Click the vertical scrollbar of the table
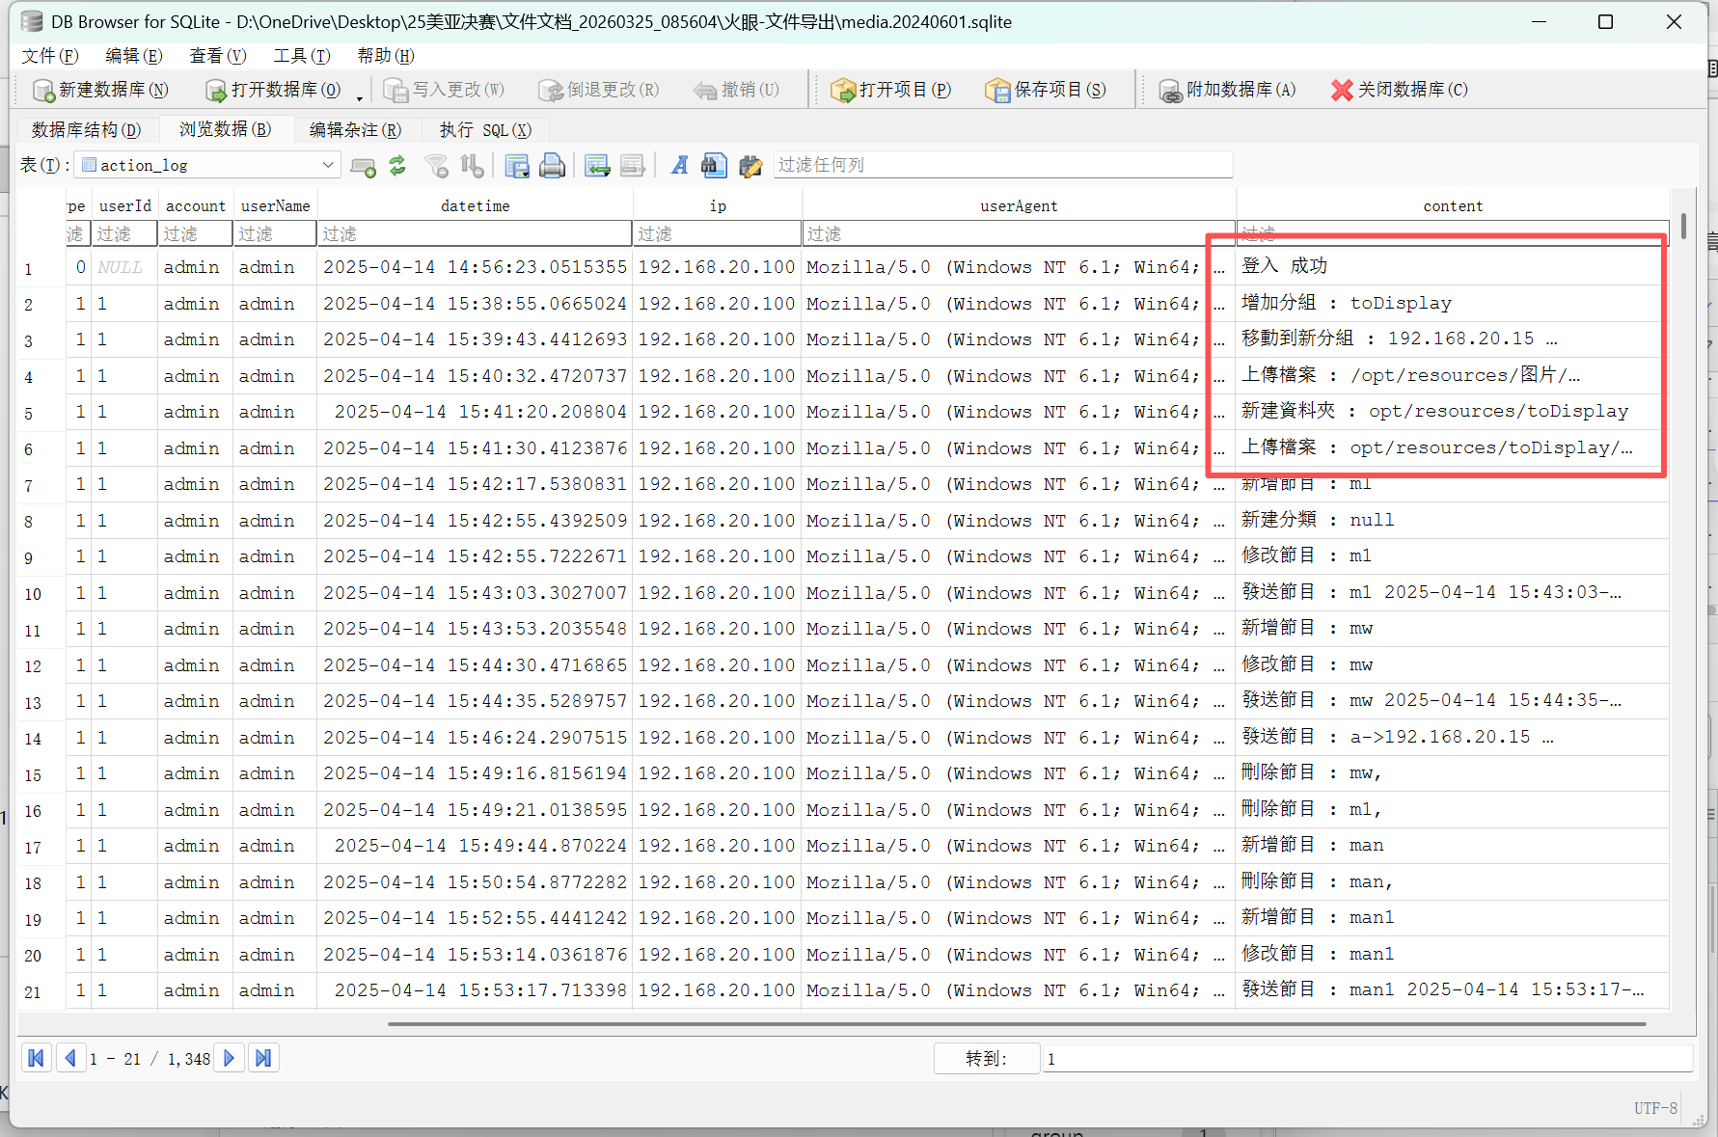 pos(1683,226)
